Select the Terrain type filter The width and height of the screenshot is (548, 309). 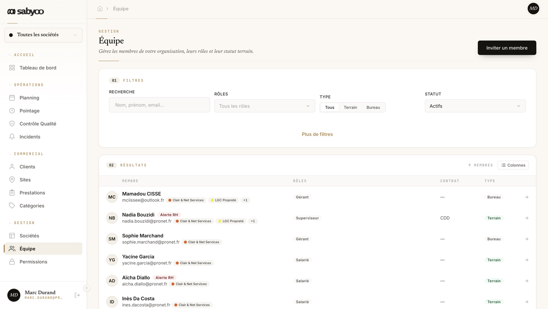coord(350,107)
